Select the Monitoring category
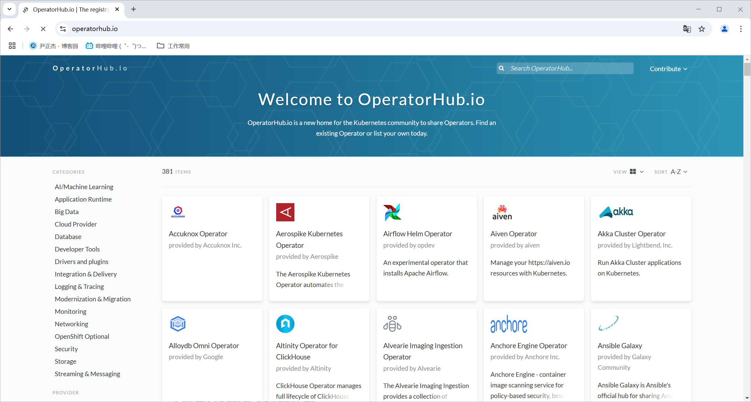 pyautogui.click(x=70, y=311)
